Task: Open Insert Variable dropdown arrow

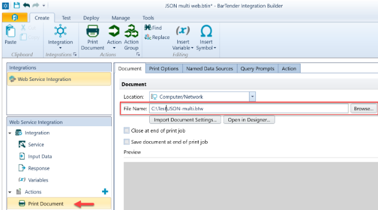Action: click(192, 48)
